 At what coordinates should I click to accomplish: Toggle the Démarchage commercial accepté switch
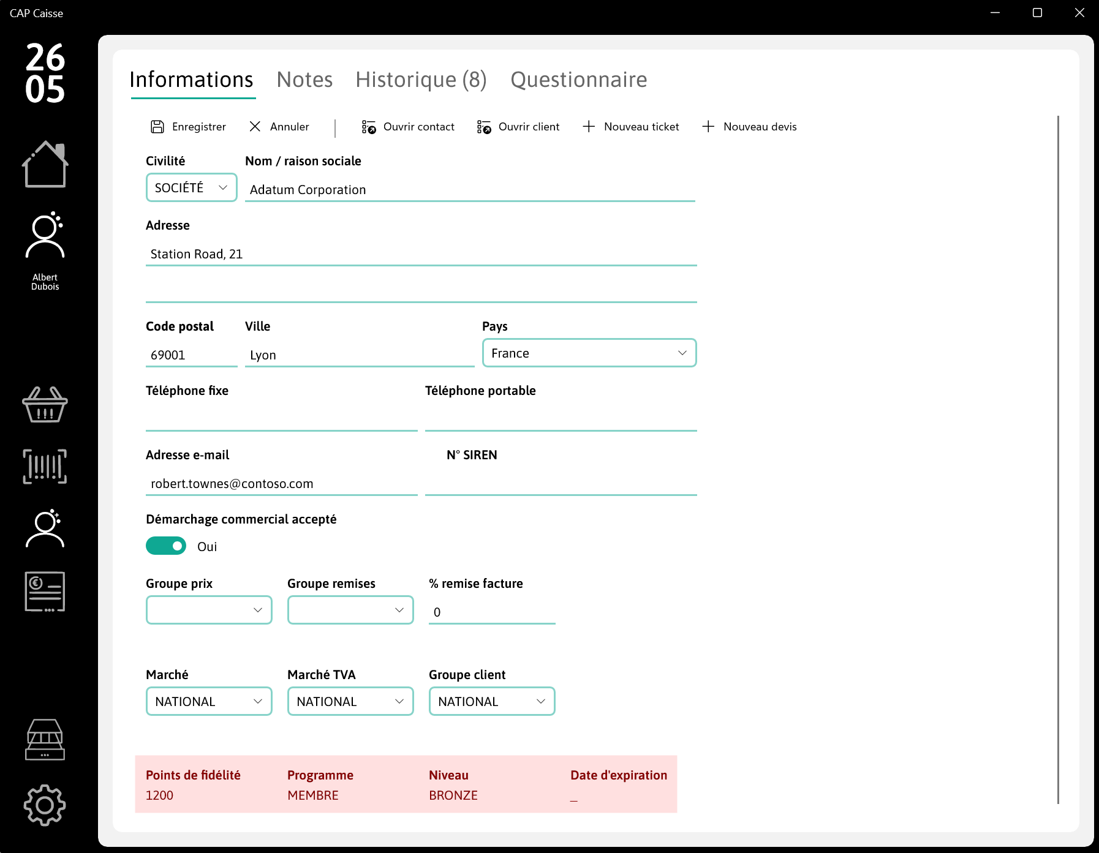coord(166,546)
